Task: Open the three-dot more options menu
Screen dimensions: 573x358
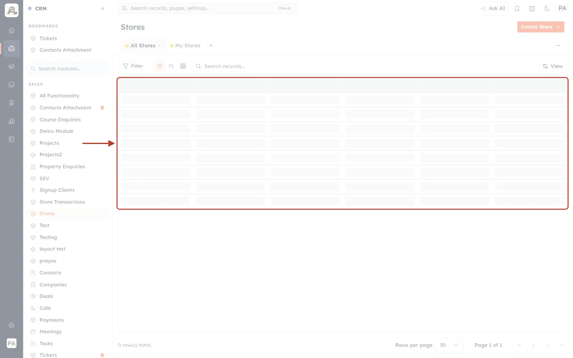Action: [558, 46]
